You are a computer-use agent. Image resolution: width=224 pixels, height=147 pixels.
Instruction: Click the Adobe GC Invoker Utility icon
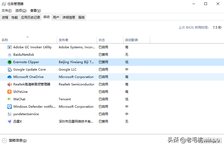pos(9,47)
